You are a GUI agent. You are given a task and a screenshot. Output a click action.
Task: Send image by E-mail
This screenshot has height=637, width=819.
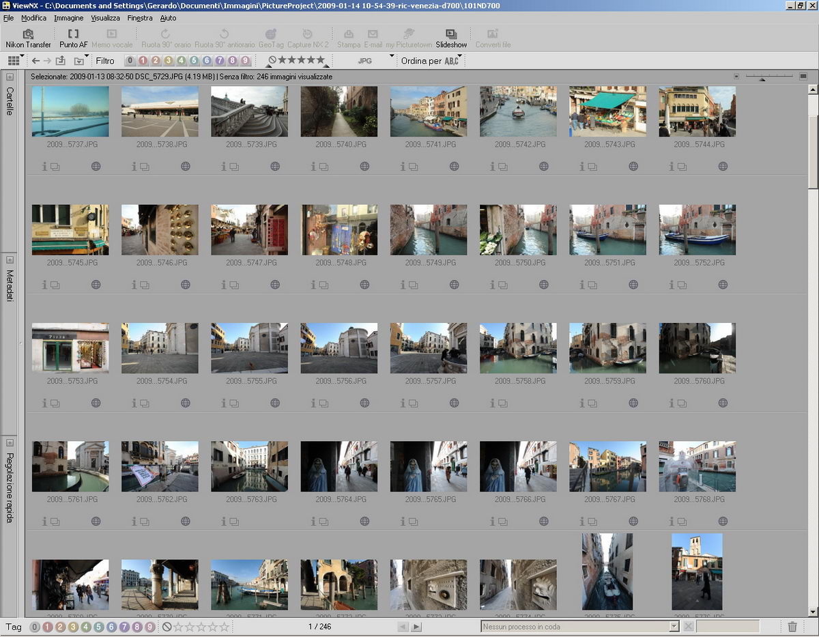pyautogui.click(x=373, y=38)
